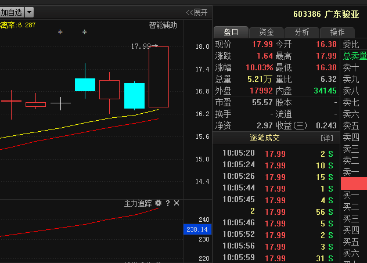
Task: Switch to the 资金 tab
Action: click(x=267, y=32)
